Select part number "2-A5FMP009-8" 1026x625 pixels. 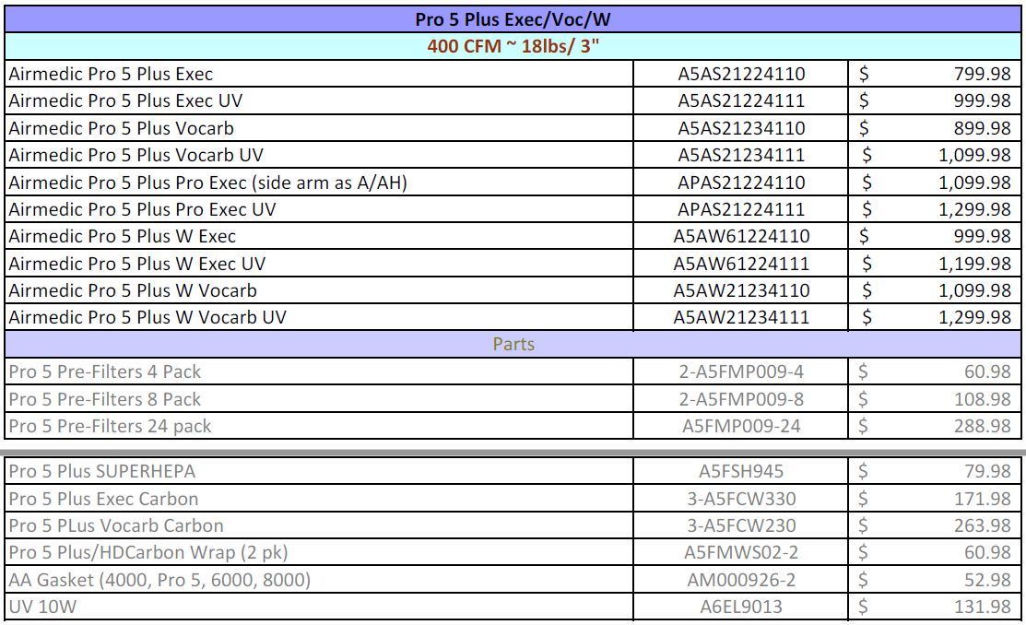[x=741, y=399]
